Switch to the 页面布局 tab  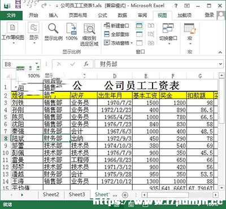coord(78,15)
